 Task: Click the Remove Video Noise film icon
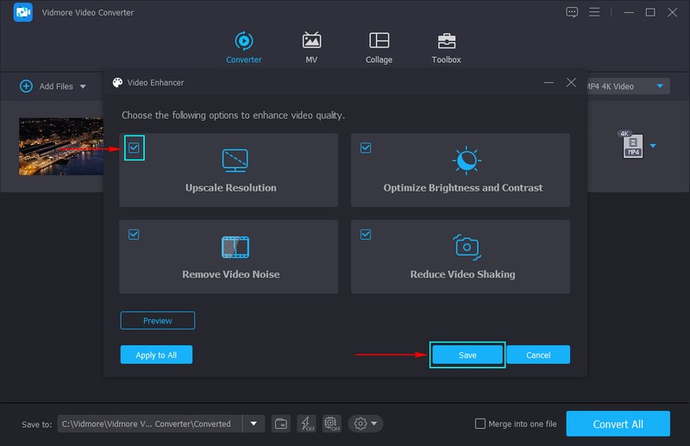(235, 247)
